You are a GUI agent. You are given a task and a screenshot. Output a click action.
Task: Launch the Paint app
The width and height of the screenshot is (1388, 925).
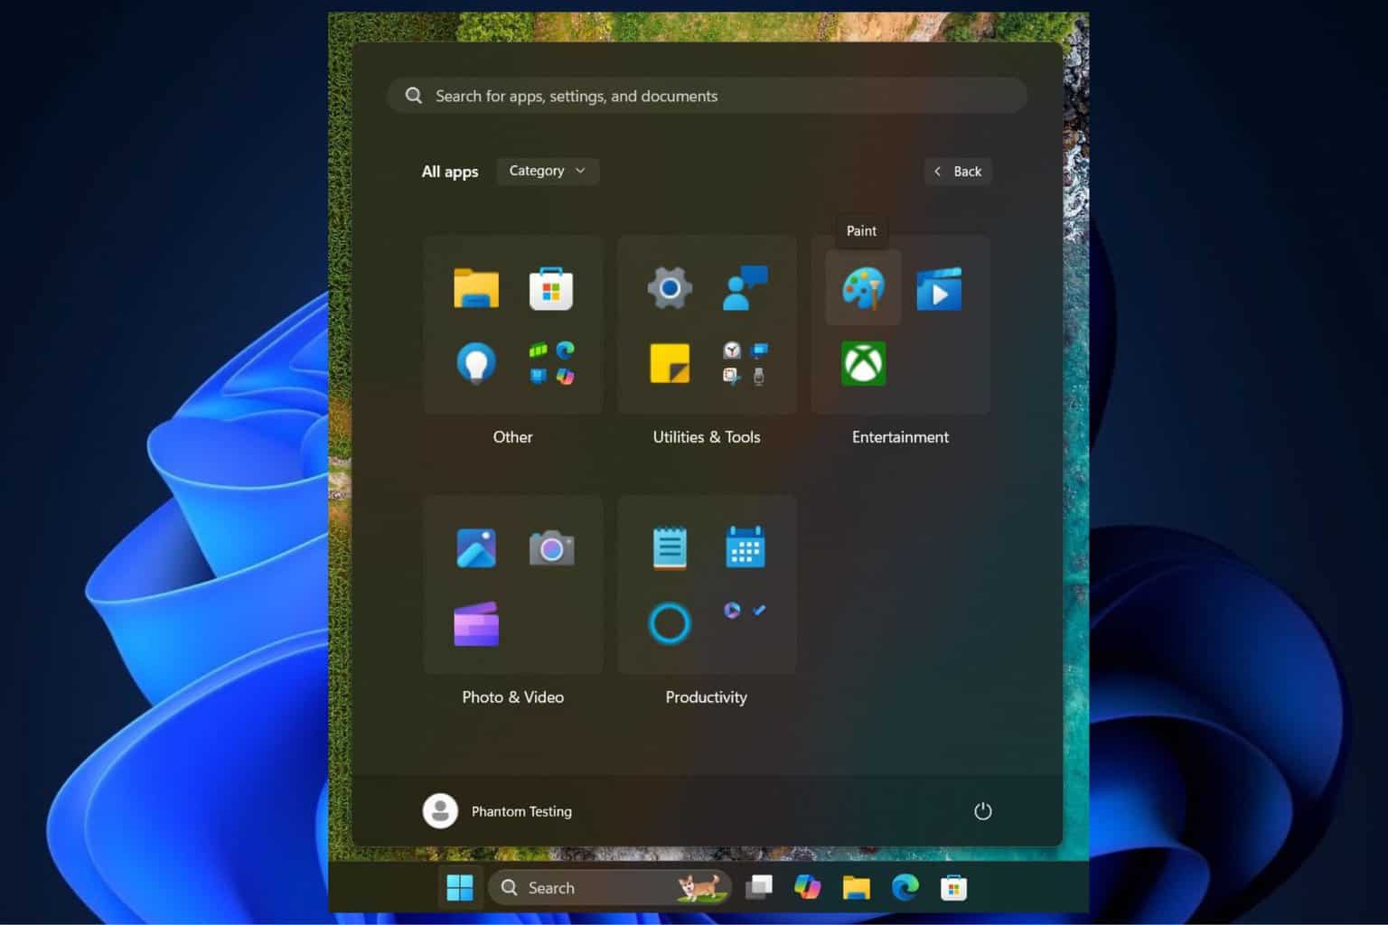pyautogui.click(x=863, y=288)
